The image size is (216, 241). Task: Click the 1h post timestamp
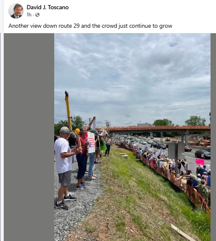pos(29,15)
